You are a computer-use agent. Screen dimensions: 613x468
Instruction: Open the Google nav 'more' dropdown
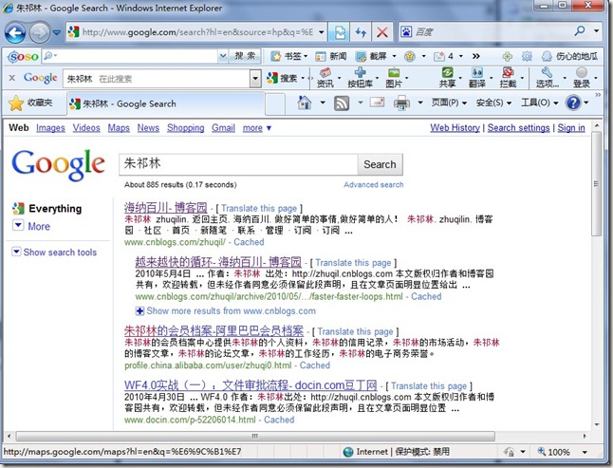coord(257,128)
